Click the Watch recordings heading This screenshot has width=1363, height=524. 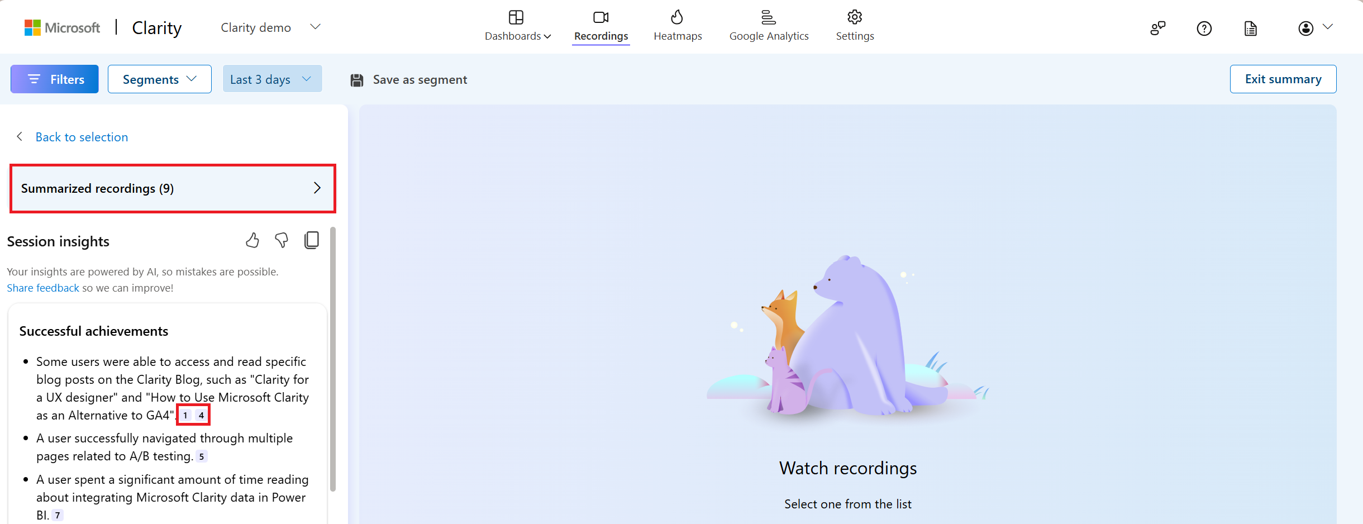click(848, 468)
